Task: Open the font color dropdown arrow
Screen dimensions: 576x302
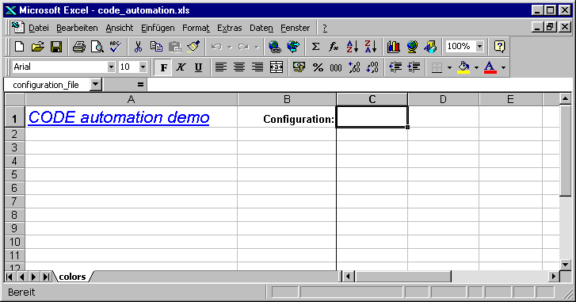Action: click(x=503, y=67)
